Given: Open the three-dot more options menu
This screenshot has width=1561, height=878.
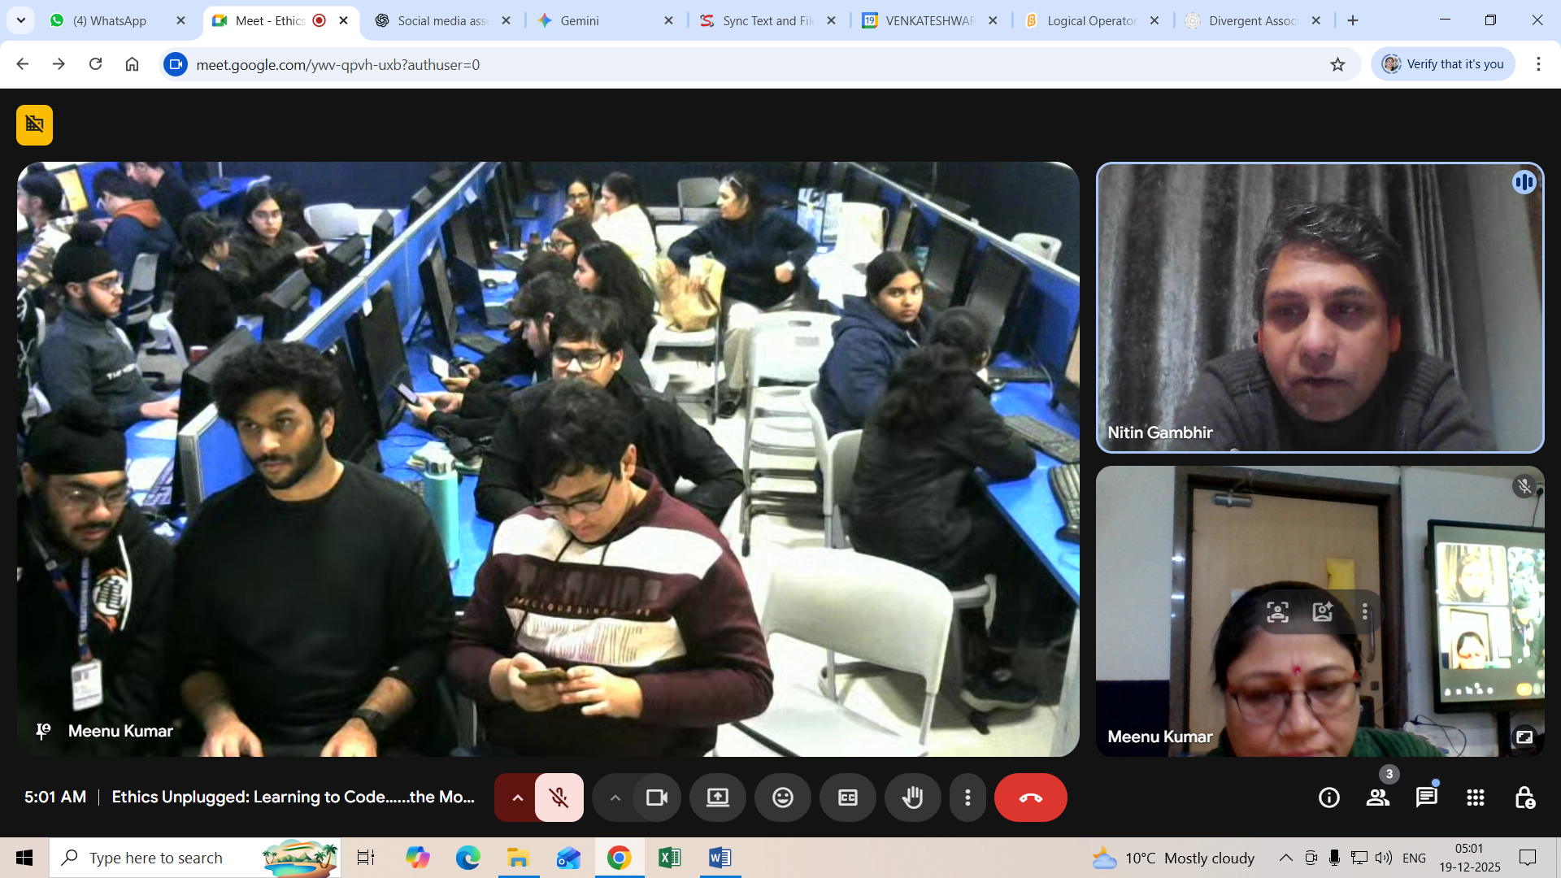Looking at the screenshot, I should (x=967, y=798).
